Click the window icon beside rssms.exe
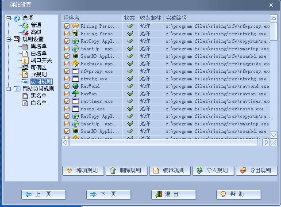 tap(76, 109)
